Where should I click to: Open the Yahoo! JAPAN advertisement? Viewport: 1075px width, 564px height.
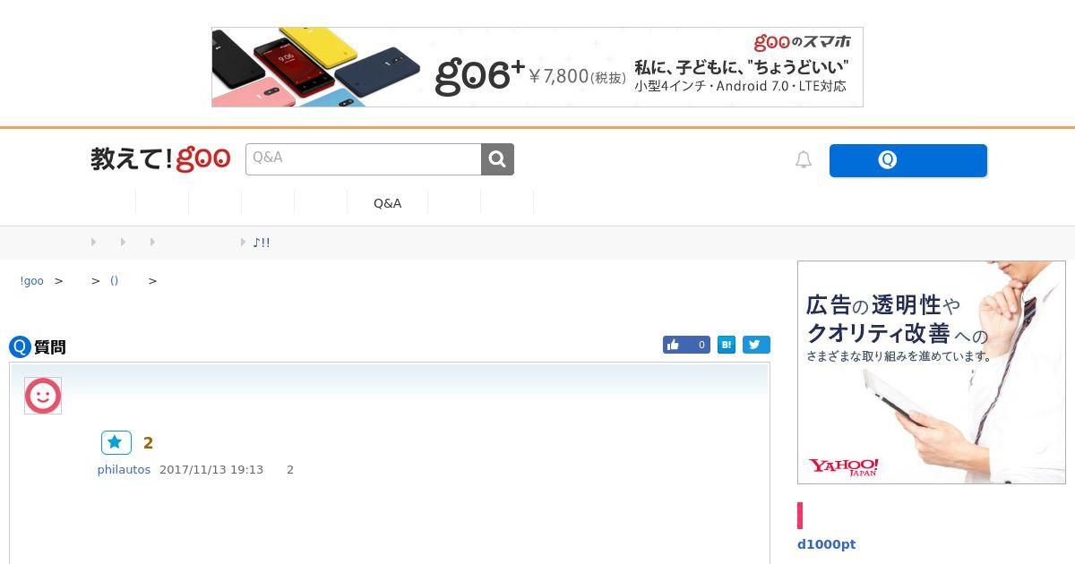[x=932, y=372]
